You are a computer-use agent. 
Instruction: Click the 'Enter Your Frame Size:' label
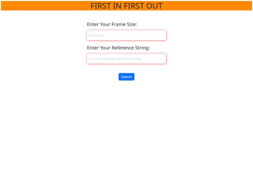(x=112, y=24)
